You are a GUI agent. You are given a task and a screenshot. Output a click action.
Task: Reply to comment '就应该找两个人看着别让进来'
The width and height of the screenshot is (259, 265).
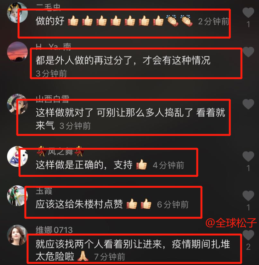point(133,250)
